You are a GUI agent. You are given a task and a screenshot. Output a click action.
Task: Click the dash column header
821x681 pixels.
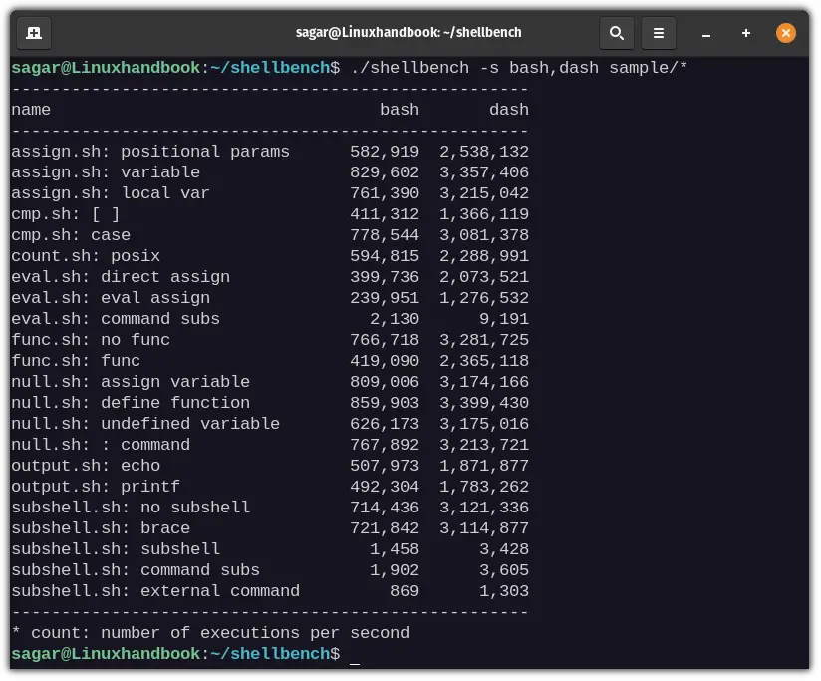coord(508,110)
